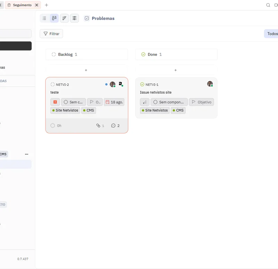Collapse the Backlog column header
This screenshot has width=278, height=269.
click(x=87, y=54)
